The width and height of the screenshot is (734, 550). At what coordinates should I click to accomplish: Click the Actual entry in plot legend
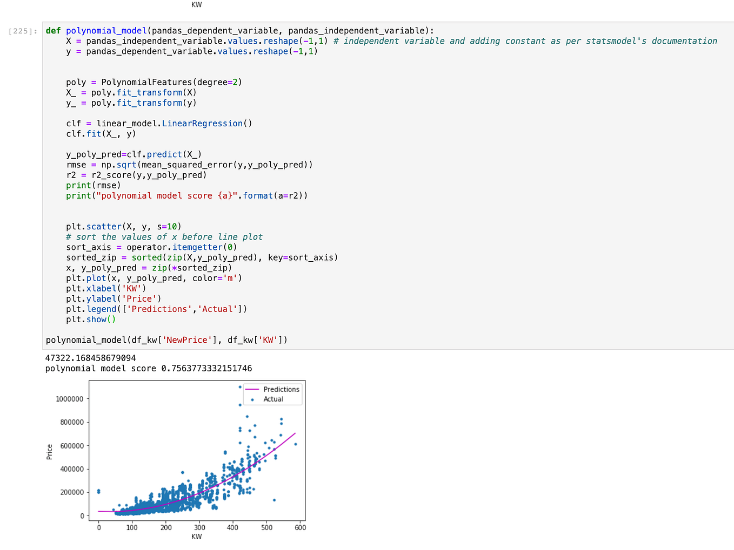coord(272,399)
